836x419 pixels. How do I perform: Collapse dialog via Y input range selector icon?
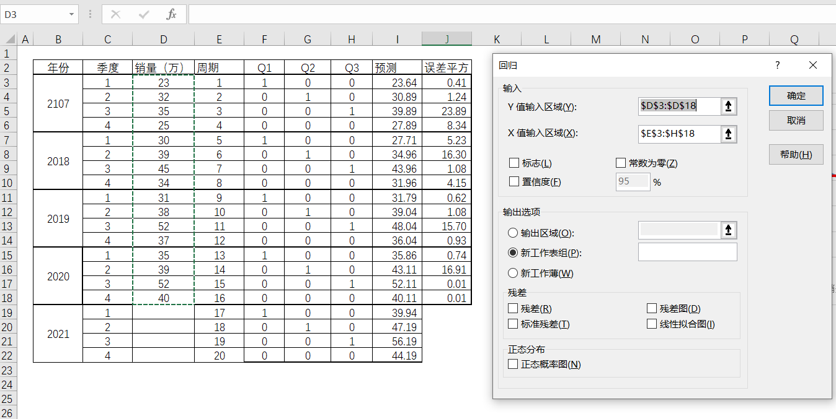pyautogui.click(x=729, y=106)
